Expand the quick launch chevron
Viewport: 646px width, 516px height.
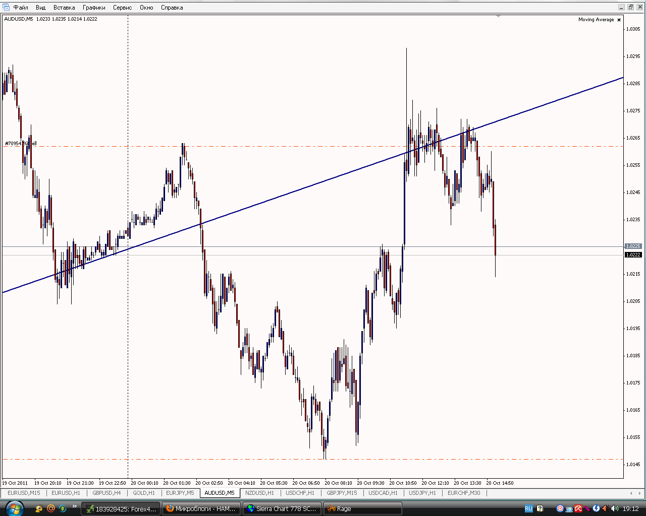pos(75,507)
